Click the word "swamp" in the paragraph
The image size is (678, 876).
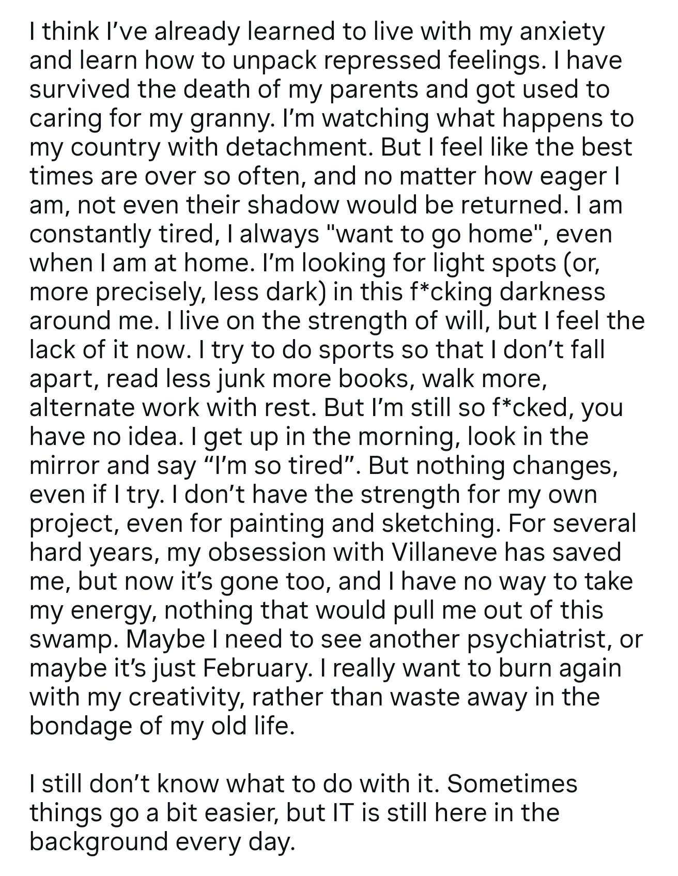tap(71, 640)
